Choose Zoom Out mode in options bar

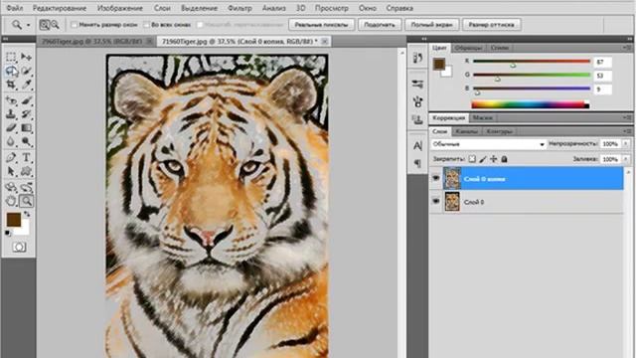tap(55, 25)
